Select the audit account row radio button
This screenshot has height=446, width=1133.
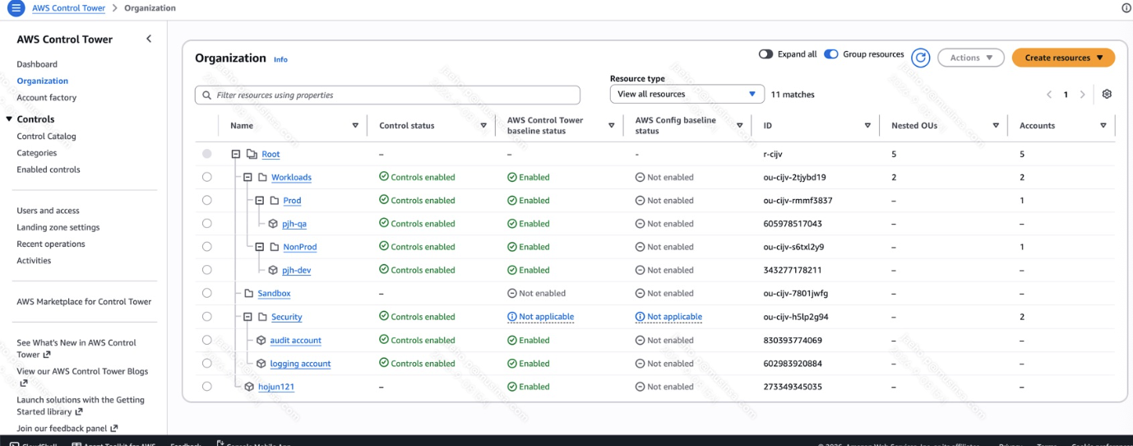click(207, 340)
